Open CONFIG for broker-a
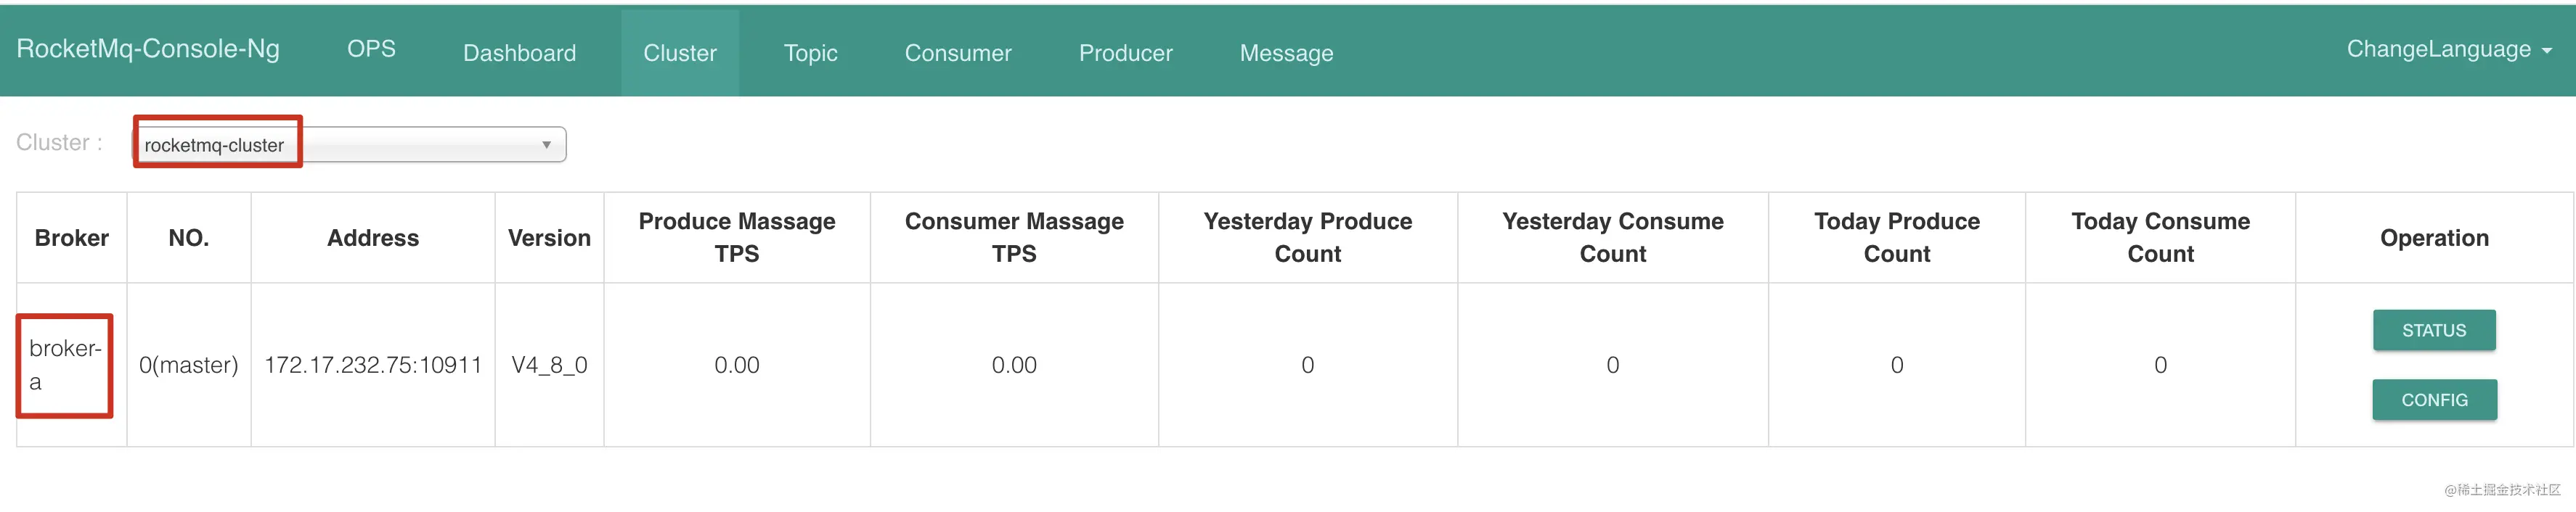Image resolution: width=2576 pixels, height=512 pixels. click(2433, 400)
